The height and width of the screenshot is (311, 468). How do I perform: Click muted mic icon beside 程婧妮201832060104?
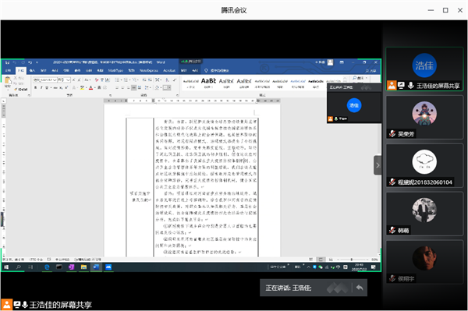coord(392,182)
